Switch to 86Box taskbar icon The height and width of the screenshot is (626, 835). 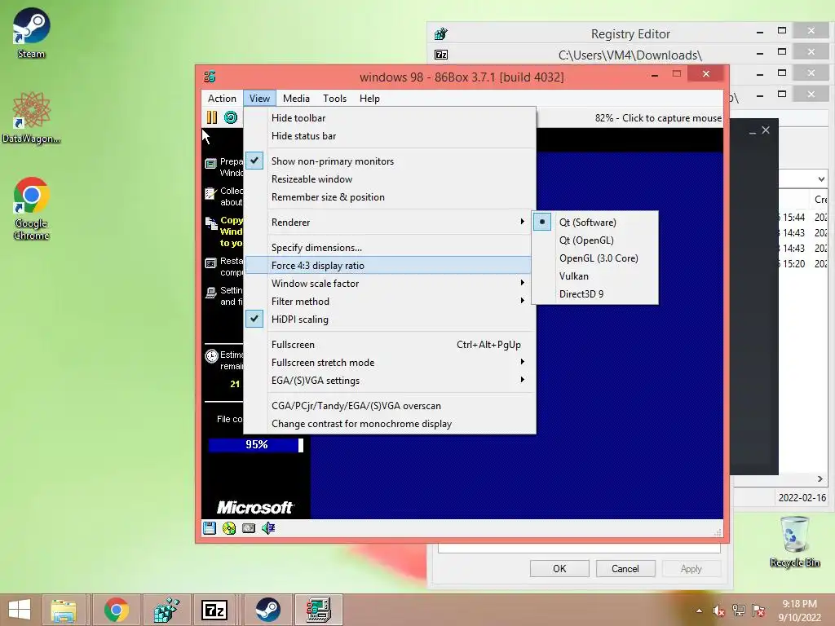pyautogui.click(x=319, y=610)
